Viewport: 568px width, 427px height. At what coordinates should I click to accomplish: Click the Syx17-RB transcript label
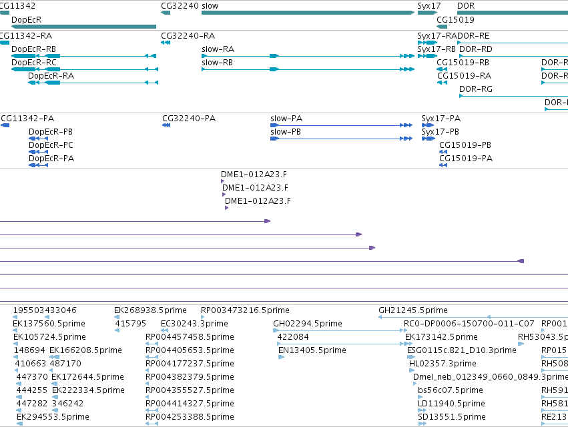coord(437,49)
